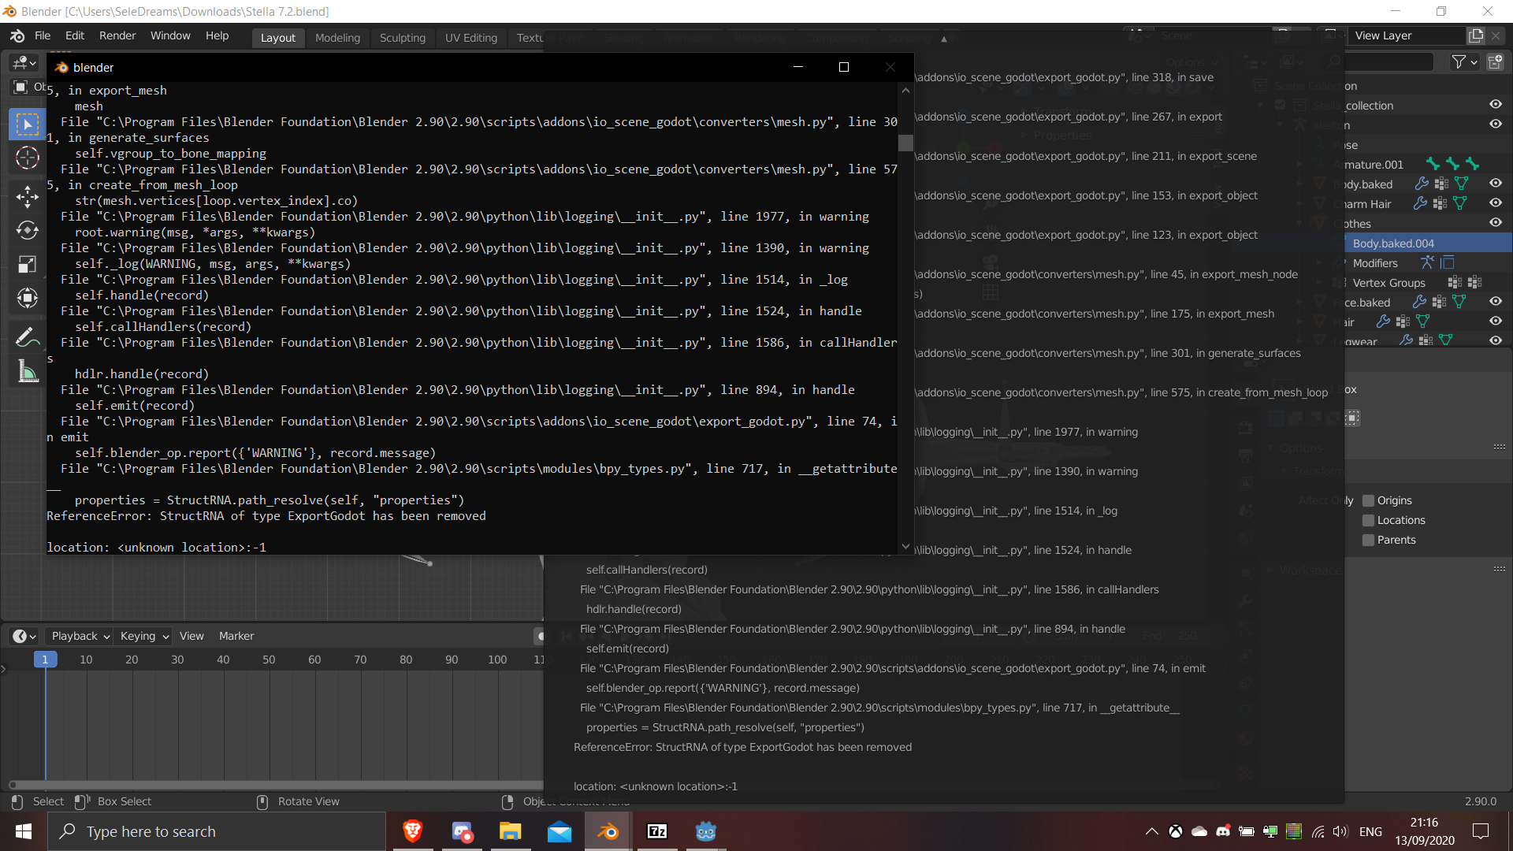Pick the Scale tool
Viewport: 1513px width, 851px height.
pos(27,264)
